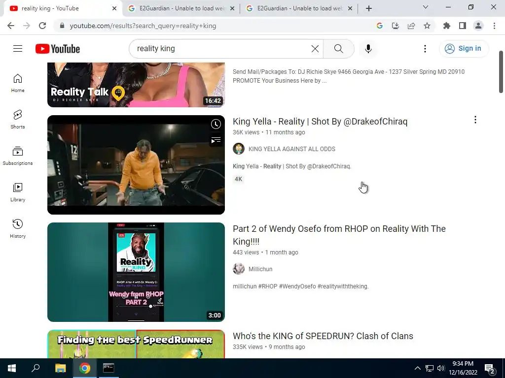Open Millichun channel avatar
This screenshot has height=378, width=505.
click(239, 269)
